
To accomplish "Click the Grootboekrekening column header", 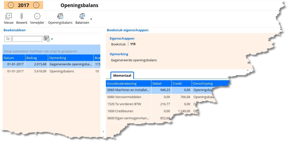I will (x=128, y=83).
